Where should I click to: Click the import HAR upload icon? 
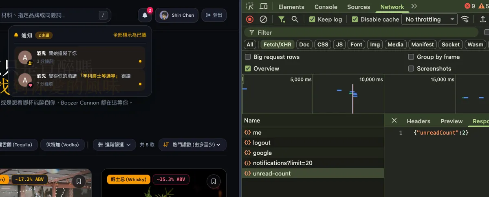tap(483, 19)
